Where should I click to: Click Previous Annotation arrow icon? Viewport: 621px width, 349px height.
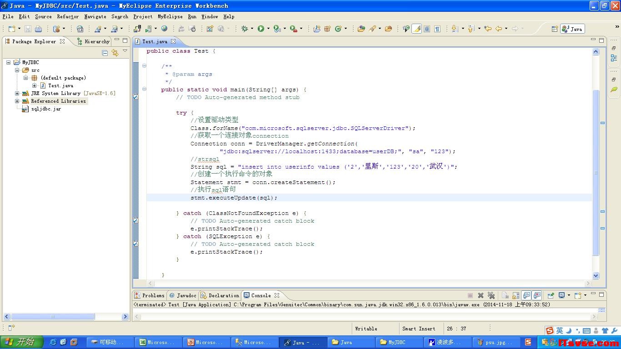[471, 29]
